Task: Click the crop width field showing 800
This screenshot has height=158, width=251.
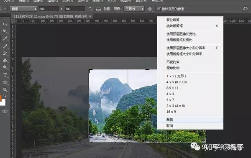Action: (49, 9)
